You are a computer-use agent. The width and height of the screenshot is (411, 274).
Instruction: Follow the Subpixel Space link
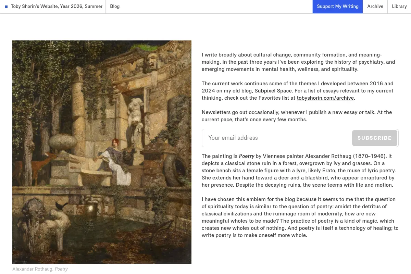coord(273,91)
